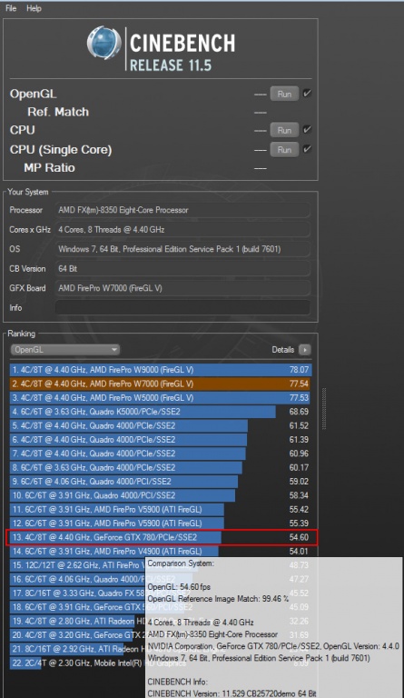Click the OpenGL 54.60 fps tooltip line
The width and height of the screenshot is (404, 698).
coord(179,587)
